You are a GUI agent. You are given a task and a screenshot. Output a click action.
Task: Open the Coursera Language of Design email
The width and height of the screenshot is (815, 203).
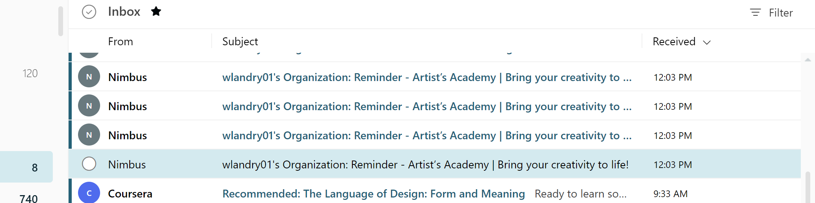point(373,194)
